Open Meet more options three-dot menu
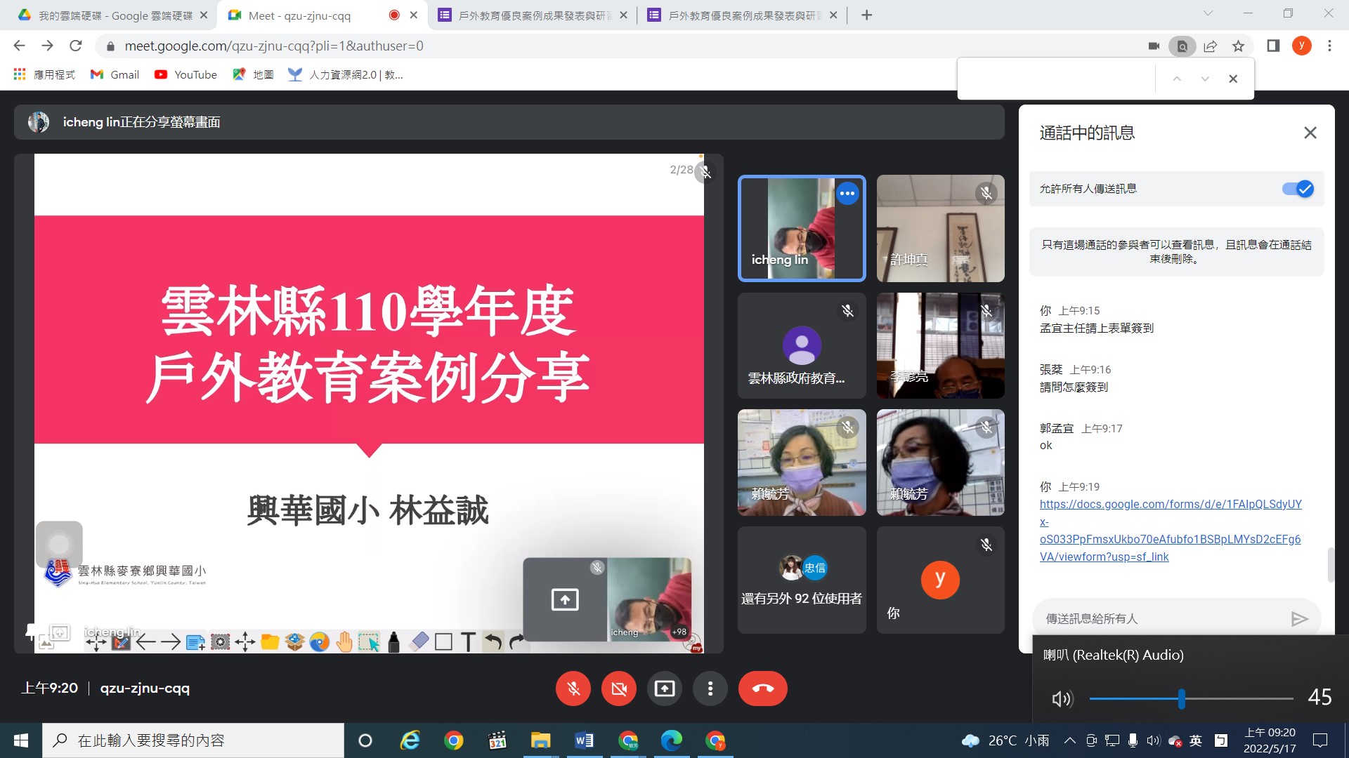This screenshot has width=1349, height=758. pyautogui.click(x=710, y=689)
